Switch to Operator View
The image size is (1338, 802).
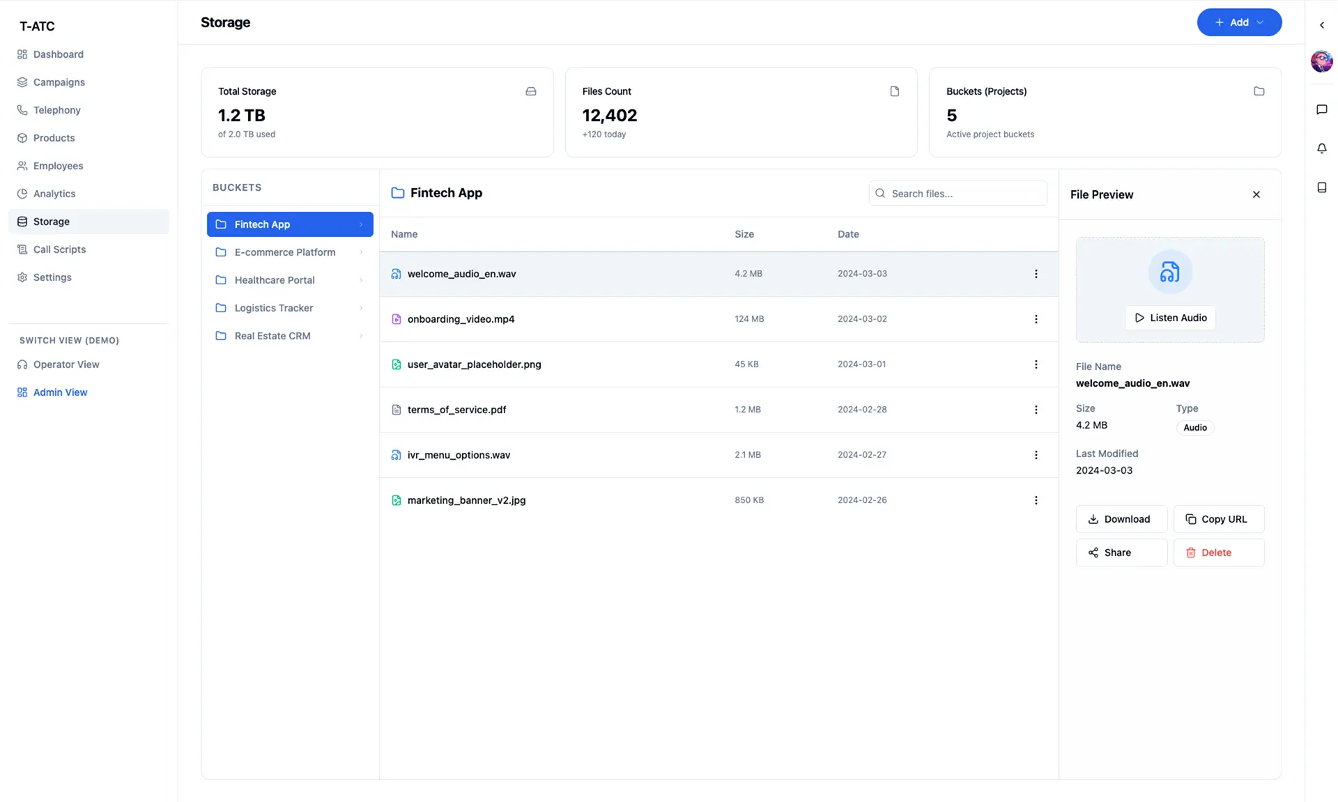pos(66,364)
